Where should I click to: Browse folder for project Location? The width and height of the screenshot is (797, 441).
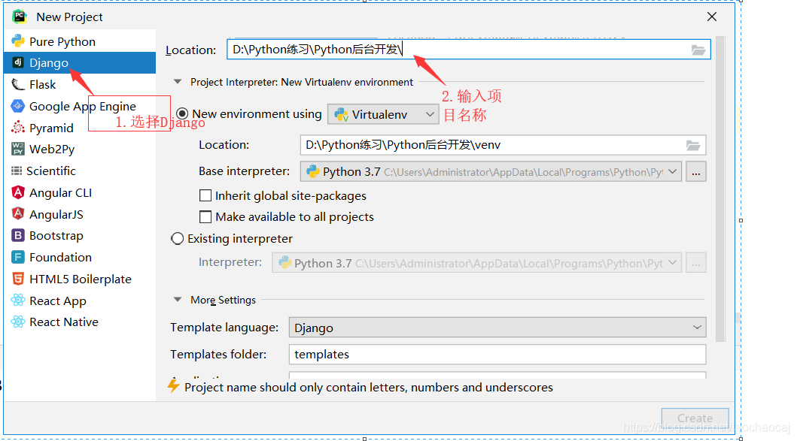tap(698, 50)
